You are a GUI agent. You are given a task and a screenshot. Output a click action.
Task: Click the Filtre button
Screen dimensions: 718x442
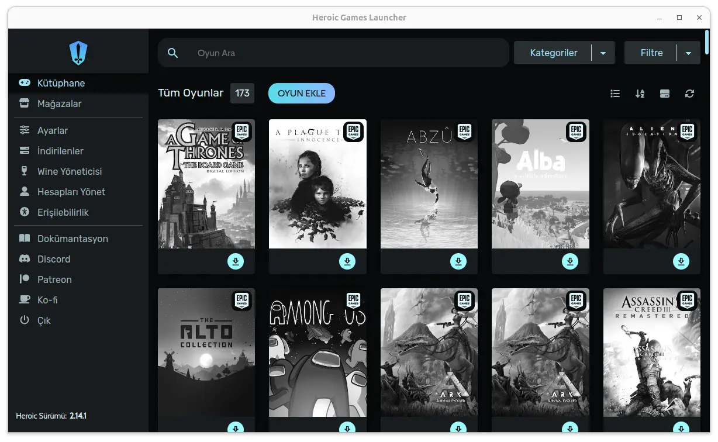(x=651, y=53)
